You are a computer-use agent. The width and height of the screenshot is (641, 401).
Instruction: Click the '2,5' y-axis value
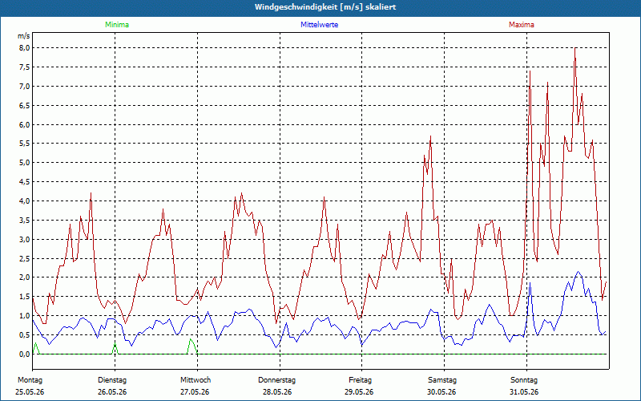click(25, 258)
